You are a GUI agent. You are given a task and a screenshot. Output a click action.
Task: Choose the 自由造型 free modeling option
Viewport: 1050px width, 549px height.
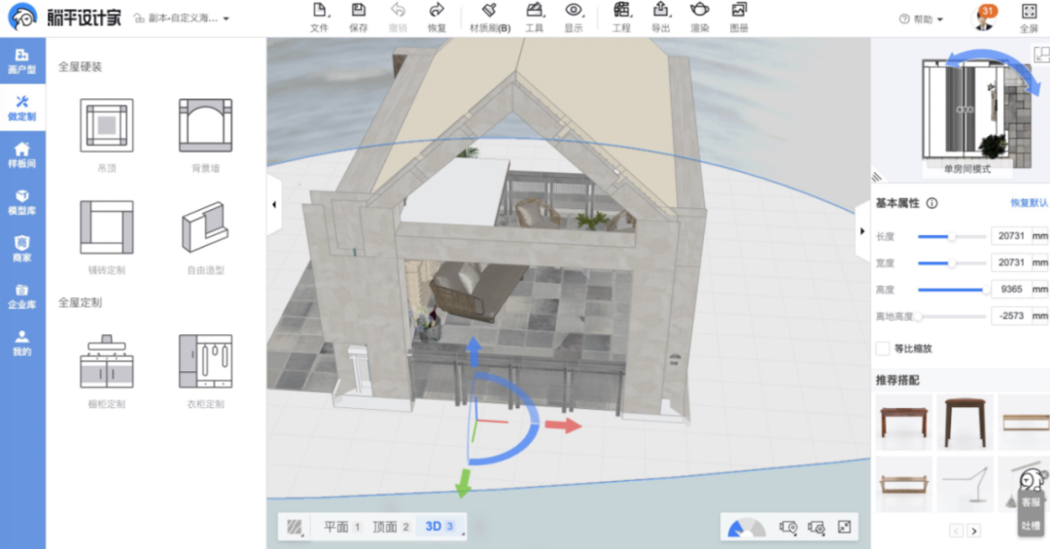205,236
